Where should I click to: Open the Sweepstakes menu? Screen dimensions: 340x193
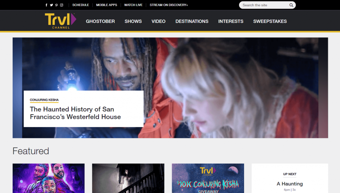pyautogui.click(x=270, y=22)
